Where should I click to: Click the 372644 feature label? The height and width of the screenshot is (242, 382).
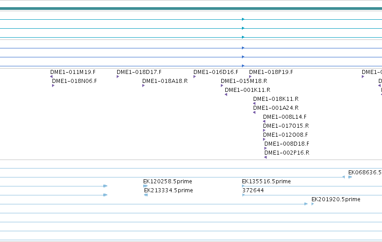(x=253, y=190)
